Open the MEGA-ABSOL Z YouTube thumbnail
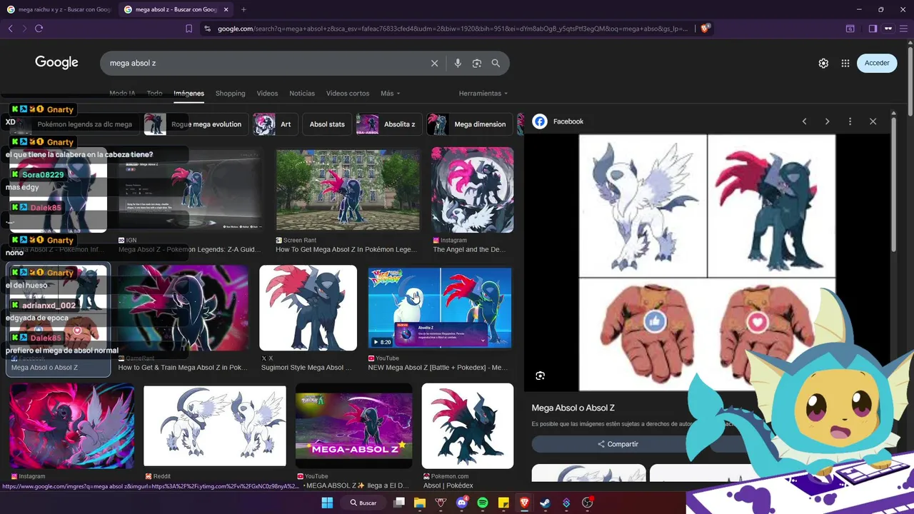Image resolution: width=914 pixels, height=514 pixels. [x=353, y=425]
